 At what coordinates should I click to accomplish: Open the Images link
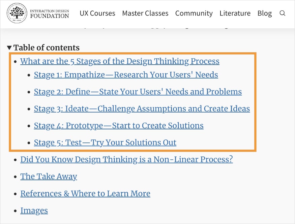pos(34,210)
